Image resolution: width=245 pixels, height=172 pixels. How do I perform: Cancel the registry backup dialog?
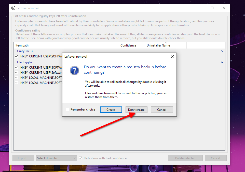click(162, 110)
